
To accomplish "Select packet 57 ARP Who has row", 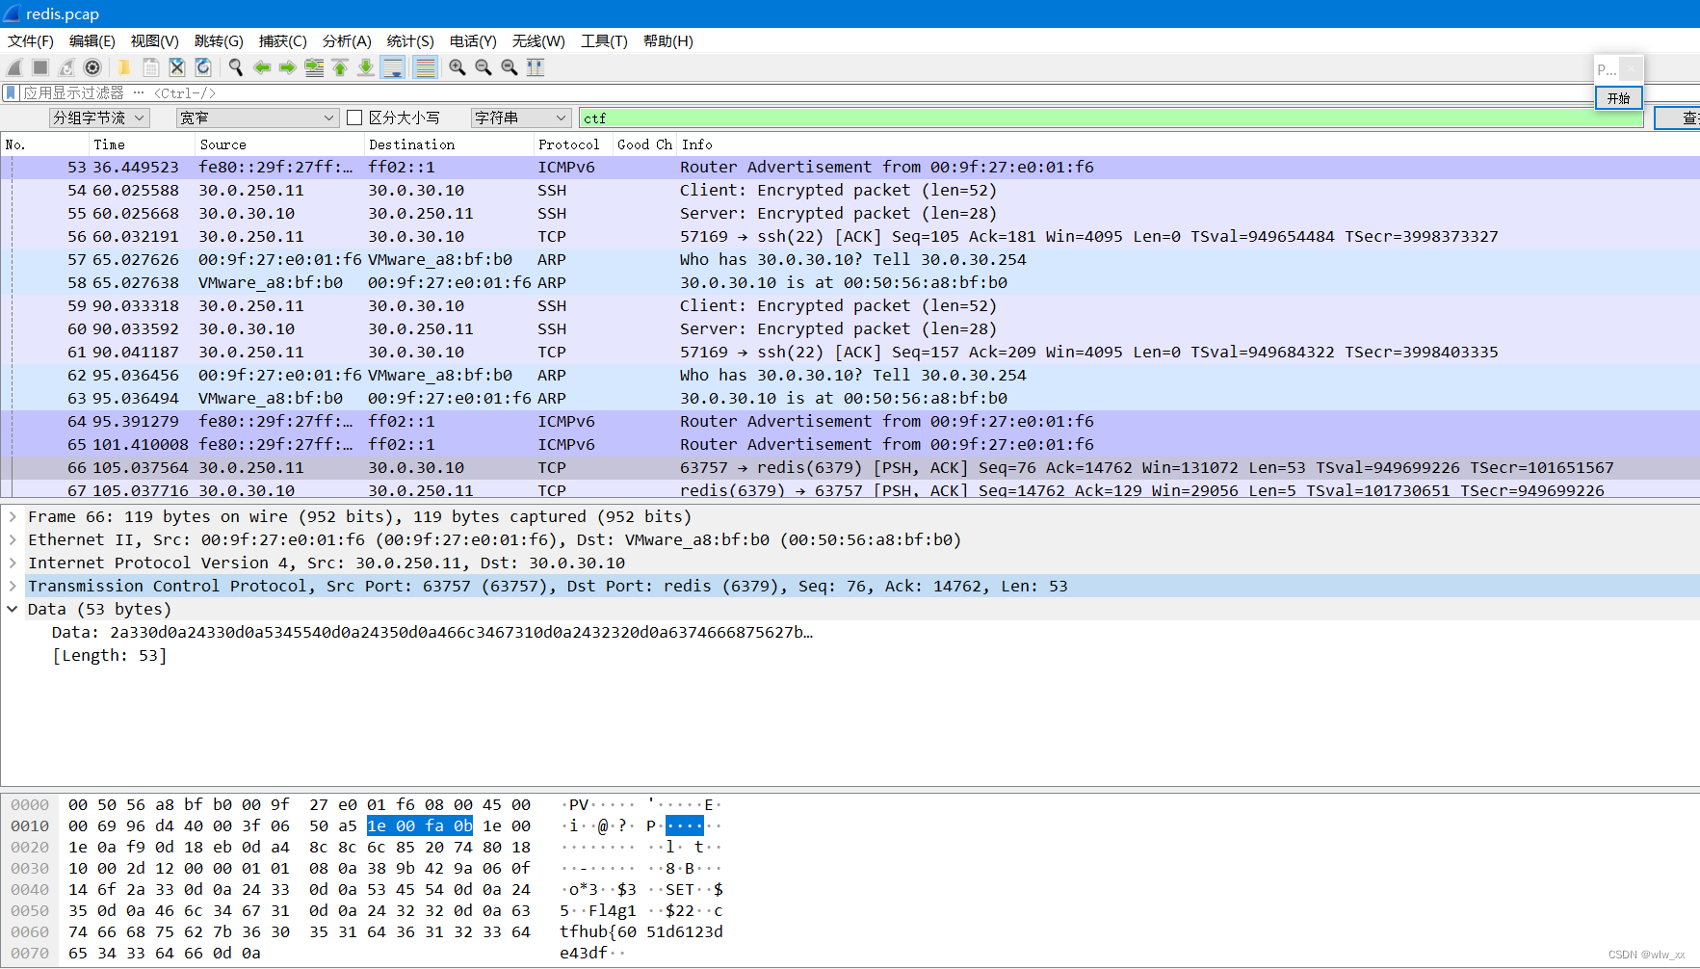I will click(x=850, y=259).
